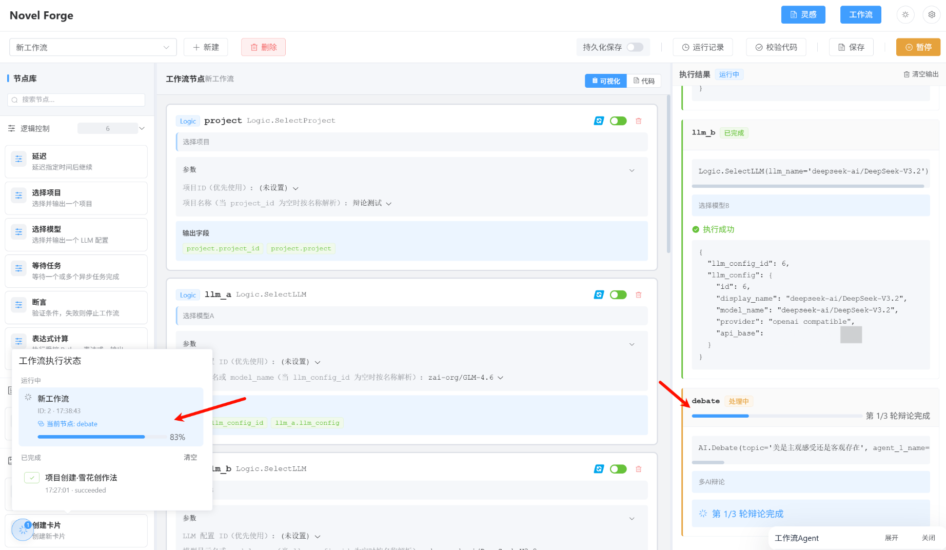Click 新建 to create workflow
Image resolution: width=946 pixels, height=550 pixels.
click(206, 47)
